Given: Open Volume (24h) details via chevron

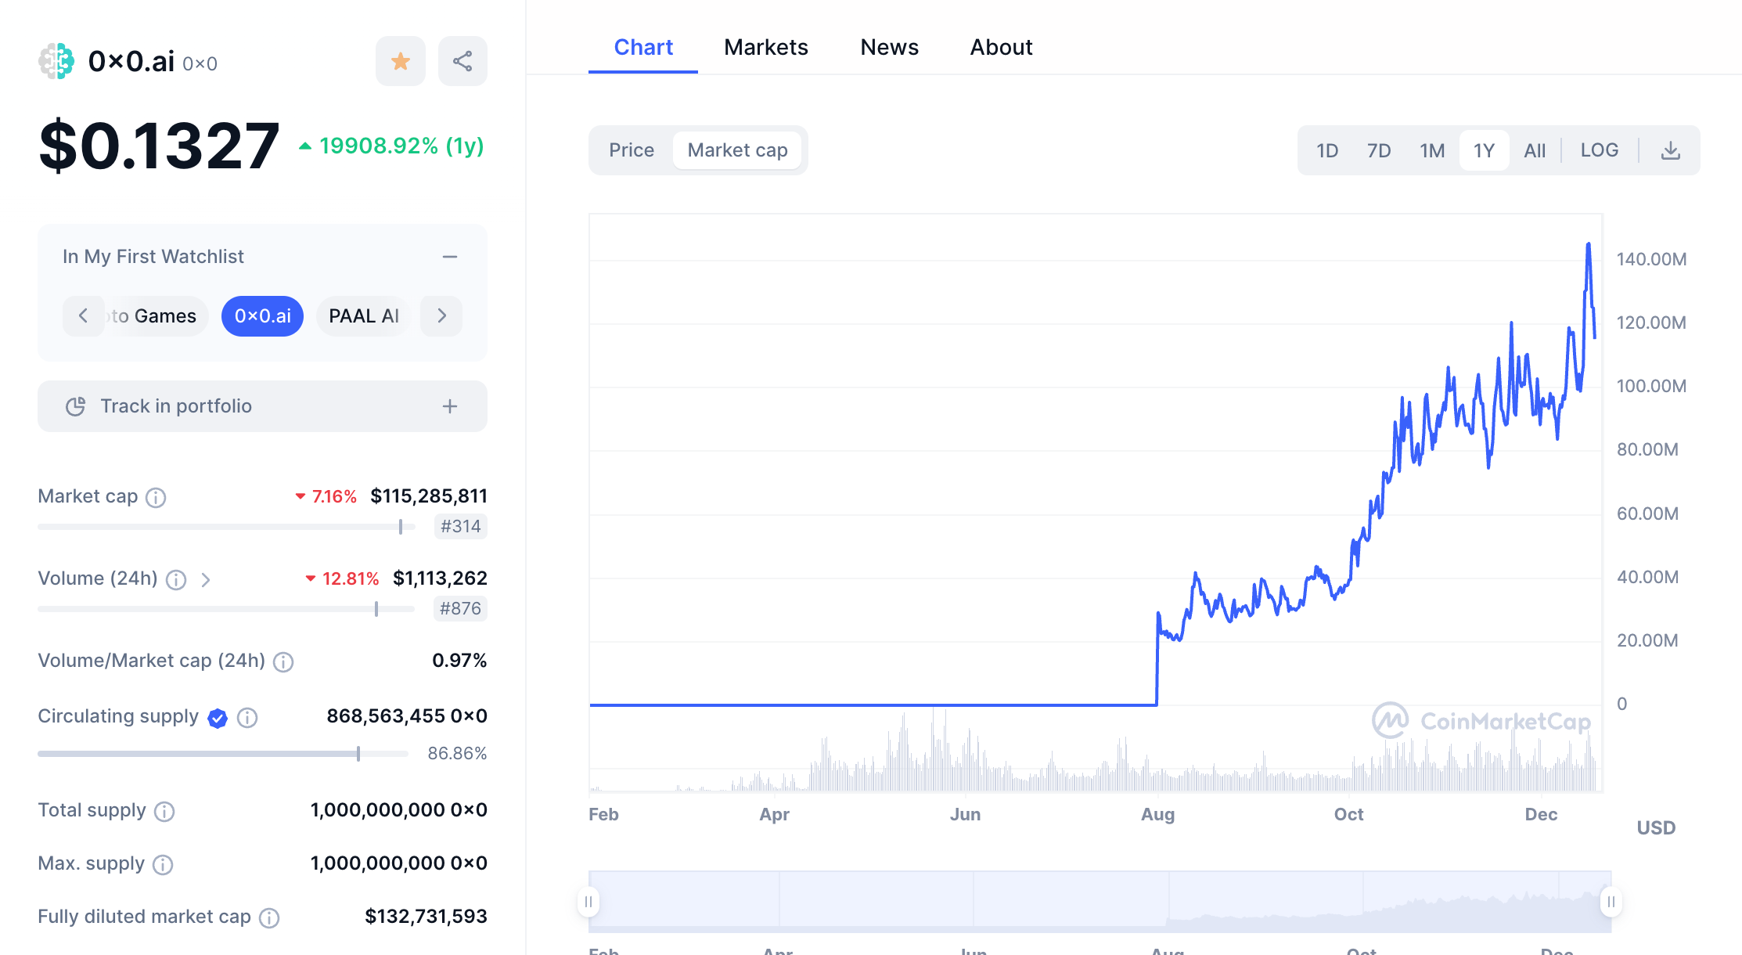Looking at the screenshot, I should pos(207,579).
